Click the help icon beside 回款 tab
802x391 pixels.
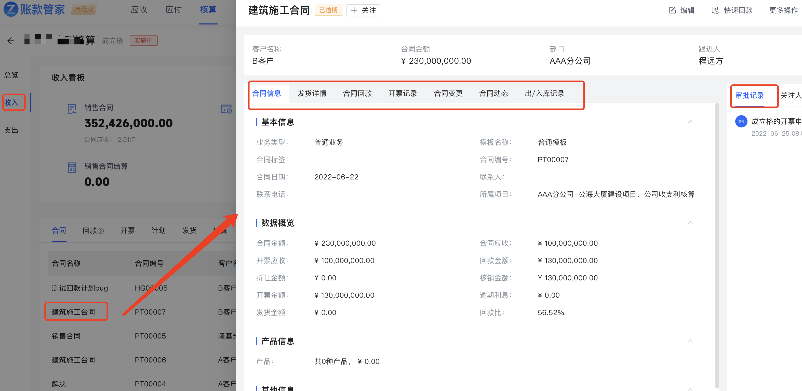point(101,231)
